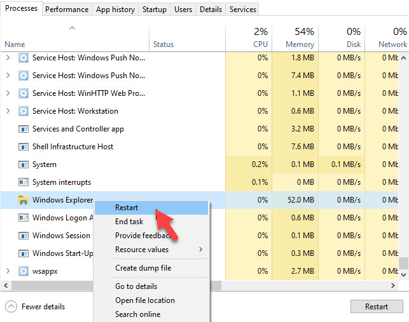Click the horizontal scrollbar left arrow
Image resolution: width=409 pixels, height=322 pixels.
pos(6,286)
